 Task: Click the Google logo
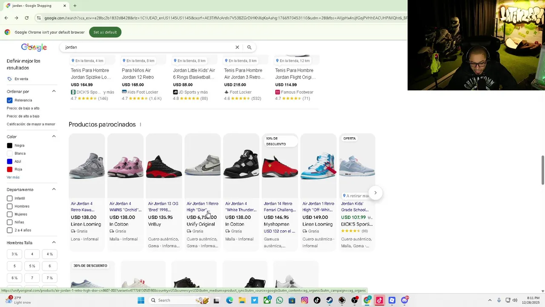tap(34, 47)
